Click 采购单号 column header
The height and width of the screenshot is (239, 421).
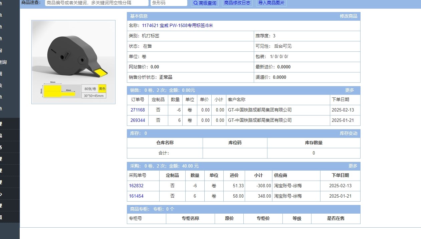pos(144,175)
